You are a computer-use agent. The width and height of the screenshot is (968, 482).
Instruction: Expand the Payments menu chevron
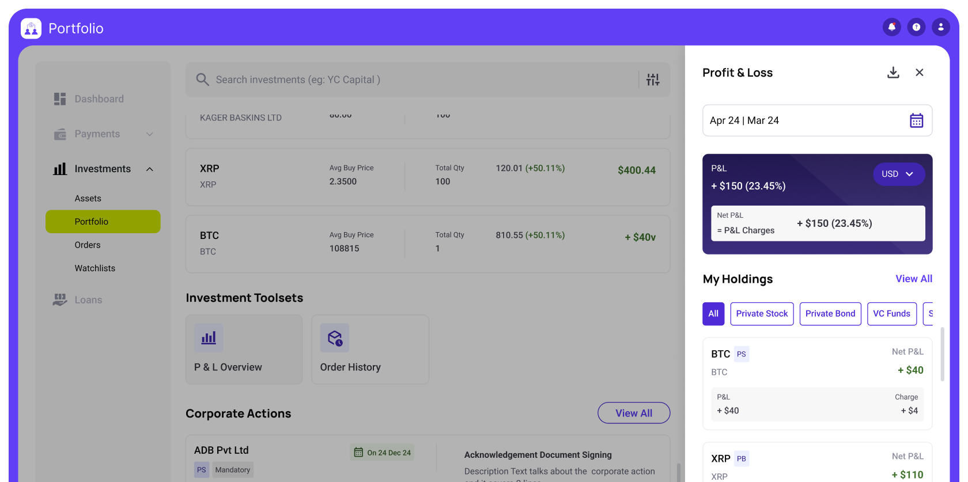coord(150,134)
